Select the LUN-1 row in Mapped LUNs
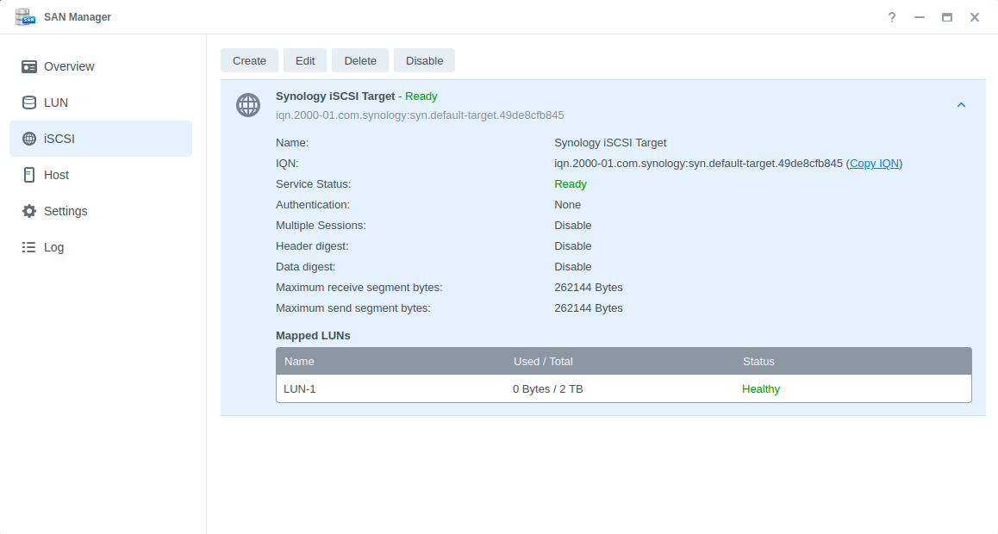This screenshot has height=534, width=998. 623,389
